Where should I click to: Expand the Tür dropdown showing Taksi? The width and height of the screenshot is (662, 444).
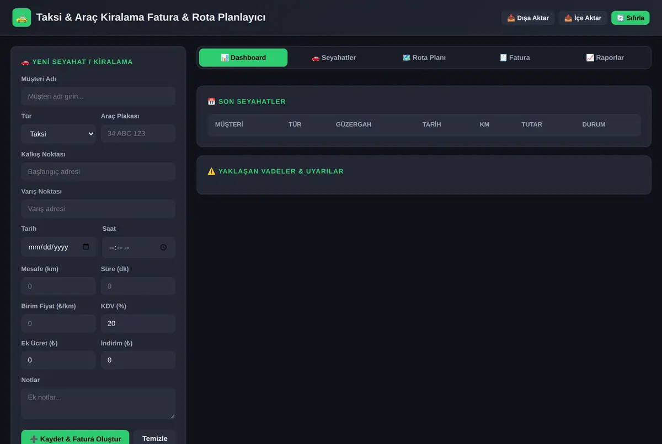[x=58, y=134]
